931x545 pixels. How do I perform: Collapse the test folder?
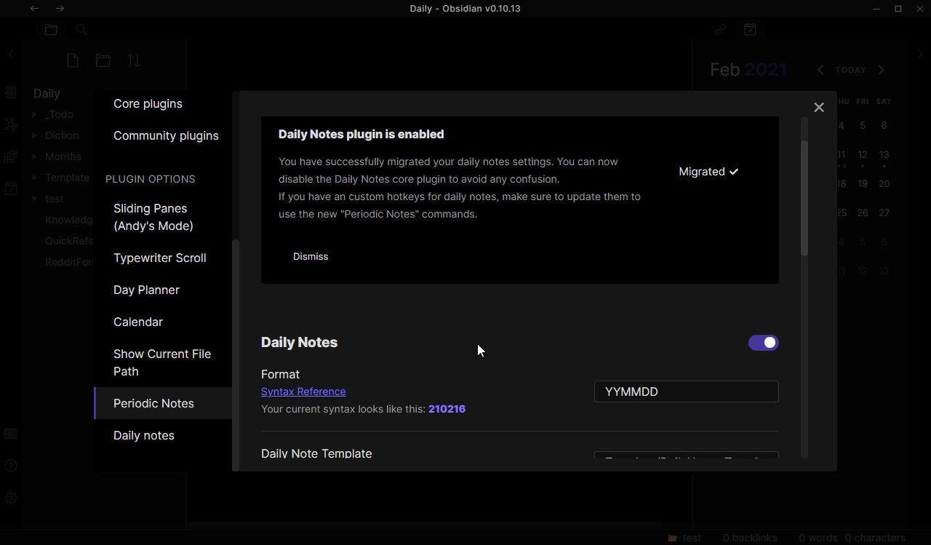click(54, 199)
